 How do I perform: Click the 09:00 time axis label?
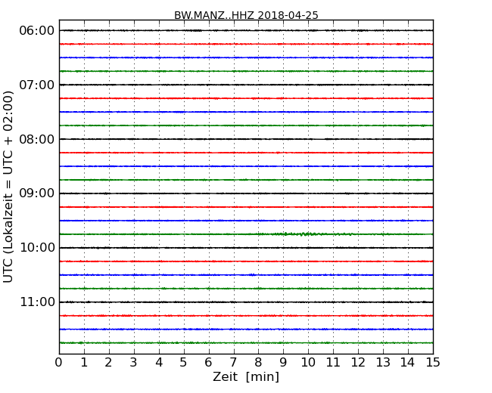[37, 193]
